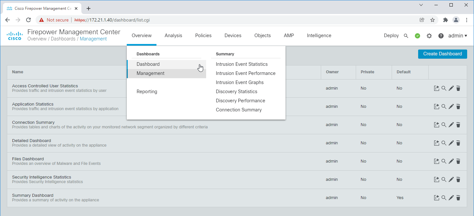Screen dimensions: 474x216
Task: Click the Deploy link
Action: (391, 36)
